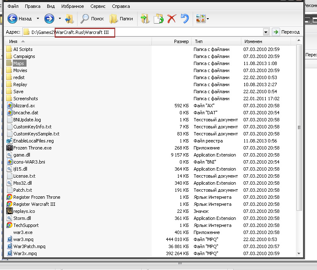
Task: Select the Replay folder name
Action: point(20,84)
